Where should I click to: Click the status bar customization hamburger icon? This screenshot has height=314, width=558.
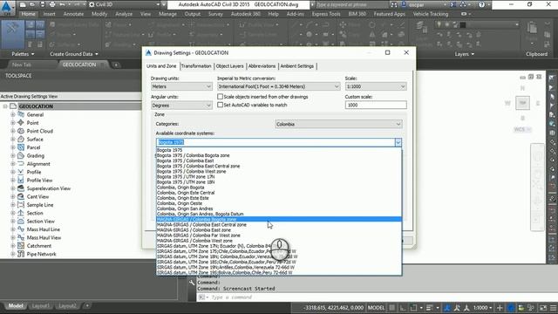pyautogui.click(x=554, y=308)
